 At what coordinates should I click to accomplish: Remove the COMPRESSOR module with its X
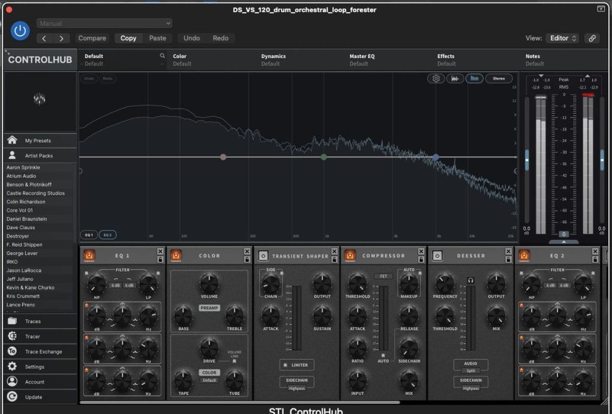click(421, 251)
